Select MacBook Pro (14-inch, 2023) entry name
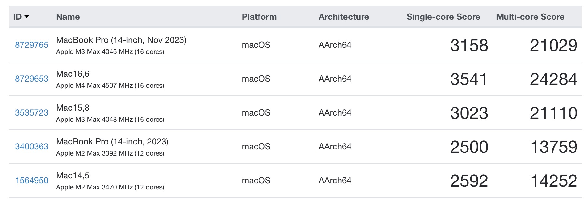This screenshot has height=199, width=586. (112, 142)
